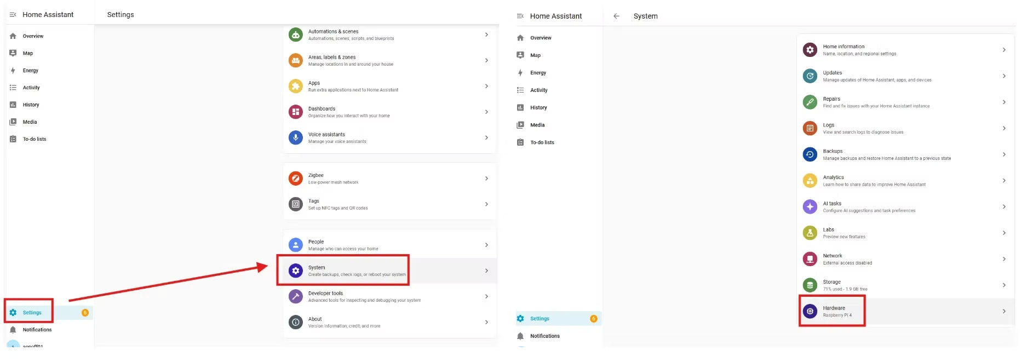Click "Configure AI suggestions and task preferences"
This screenshot has width=1027, height=362.
click(869, 211)
